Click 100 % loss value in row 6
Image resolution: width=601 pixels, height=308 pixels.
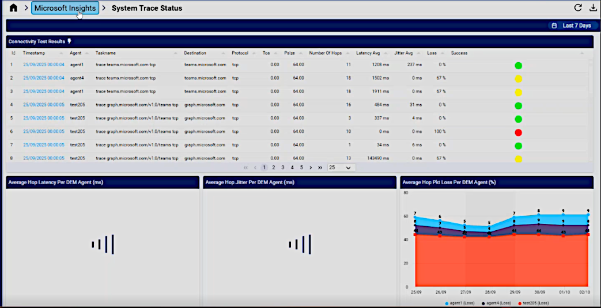[x=440, y=131]
